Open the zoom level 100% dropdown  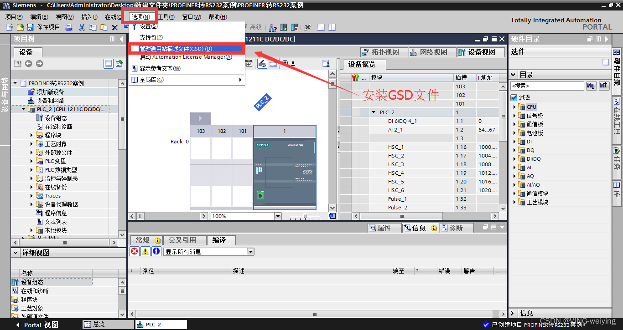pyautogui.click(x=278, y=216)
